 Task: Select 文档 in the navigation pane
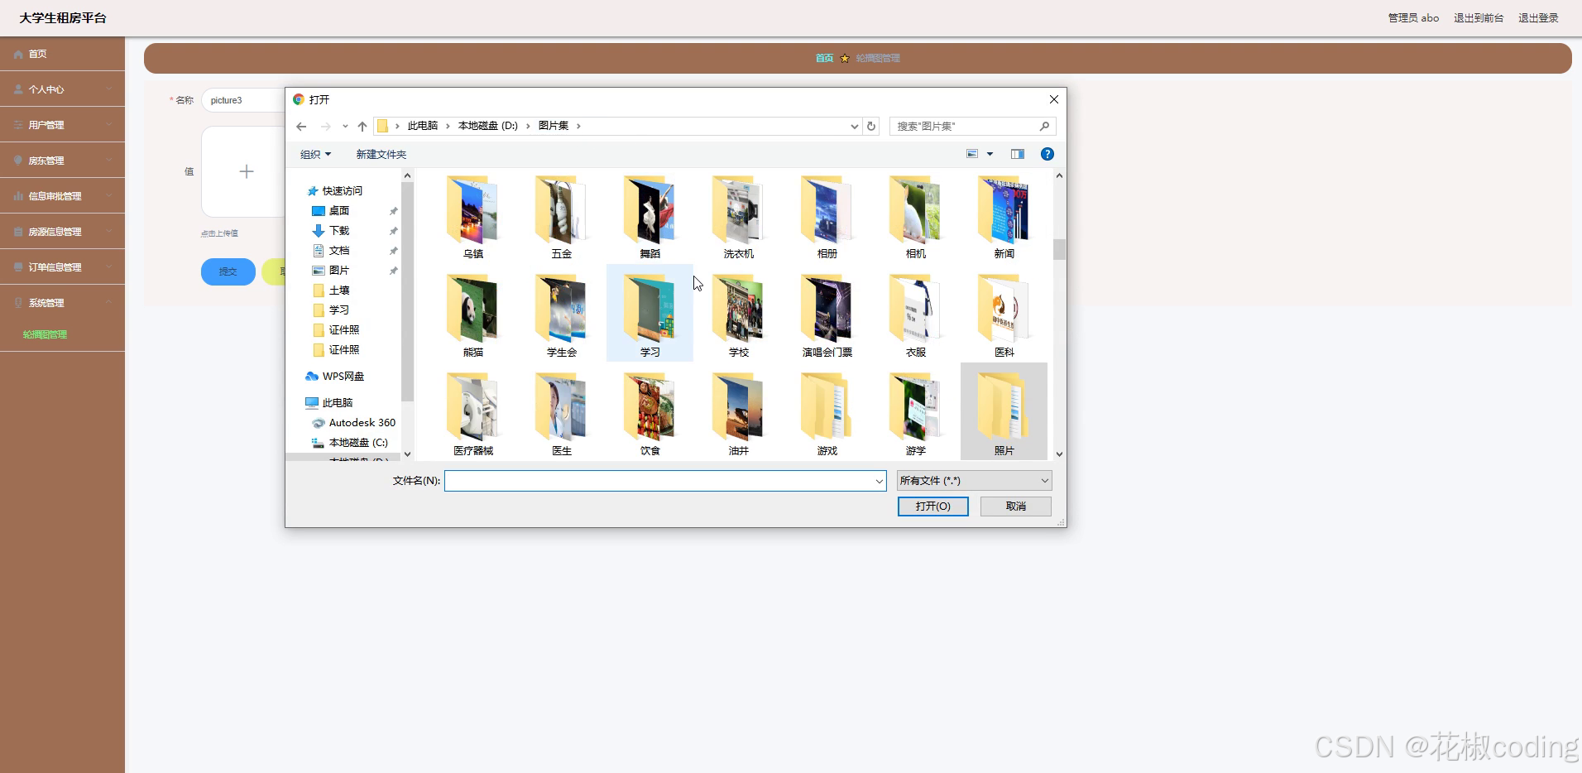click(338, 251)
